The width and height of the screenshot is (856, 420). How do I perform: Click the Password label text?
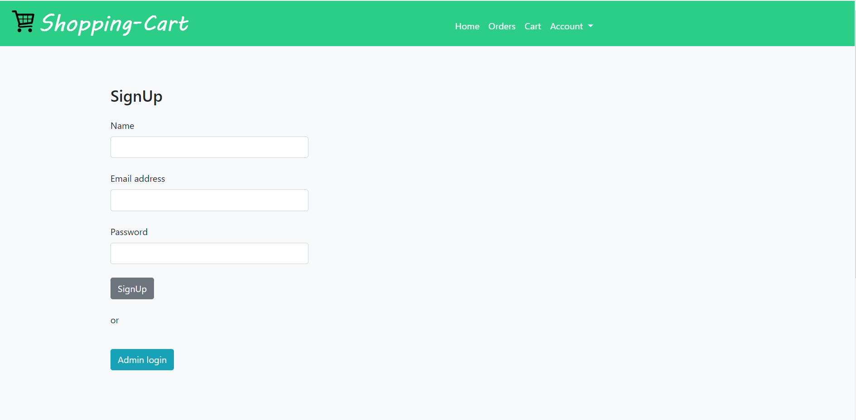pyautogui.click(x=129, y=232)
